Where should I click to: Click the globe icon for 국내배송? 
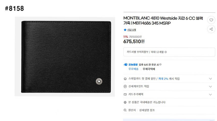click(x=125, y=102)
